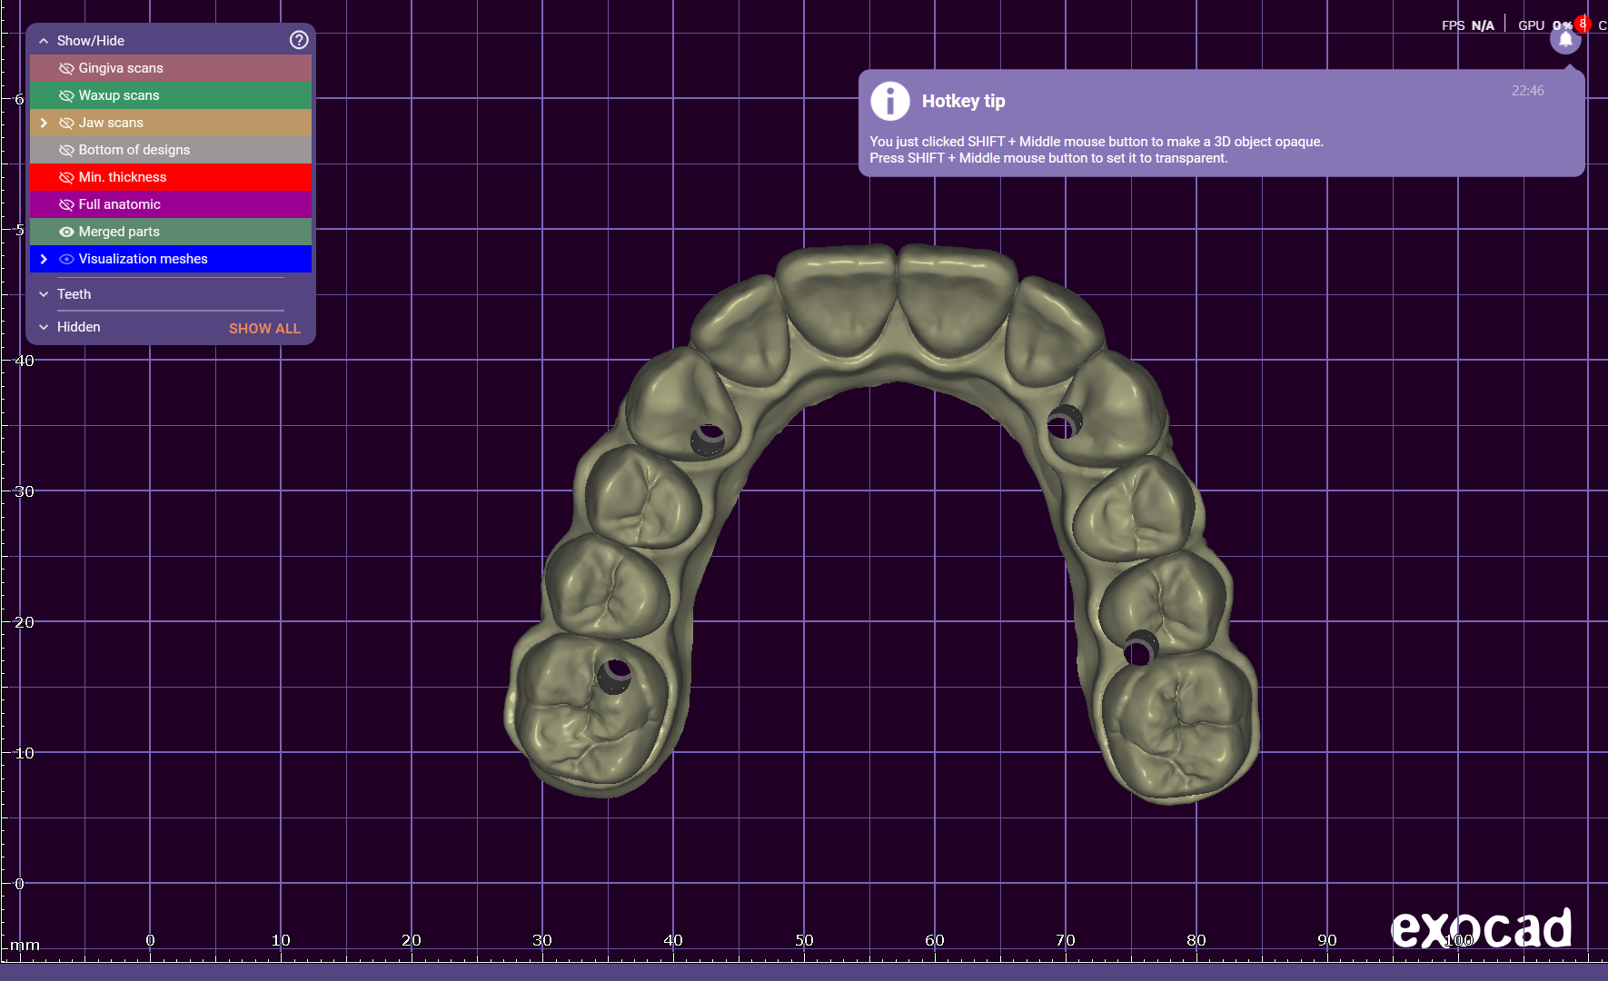The width and height of the screenshot is (1608, 981).
Task: Show Waxup scans using its eye icon
Action: (66, 95)
